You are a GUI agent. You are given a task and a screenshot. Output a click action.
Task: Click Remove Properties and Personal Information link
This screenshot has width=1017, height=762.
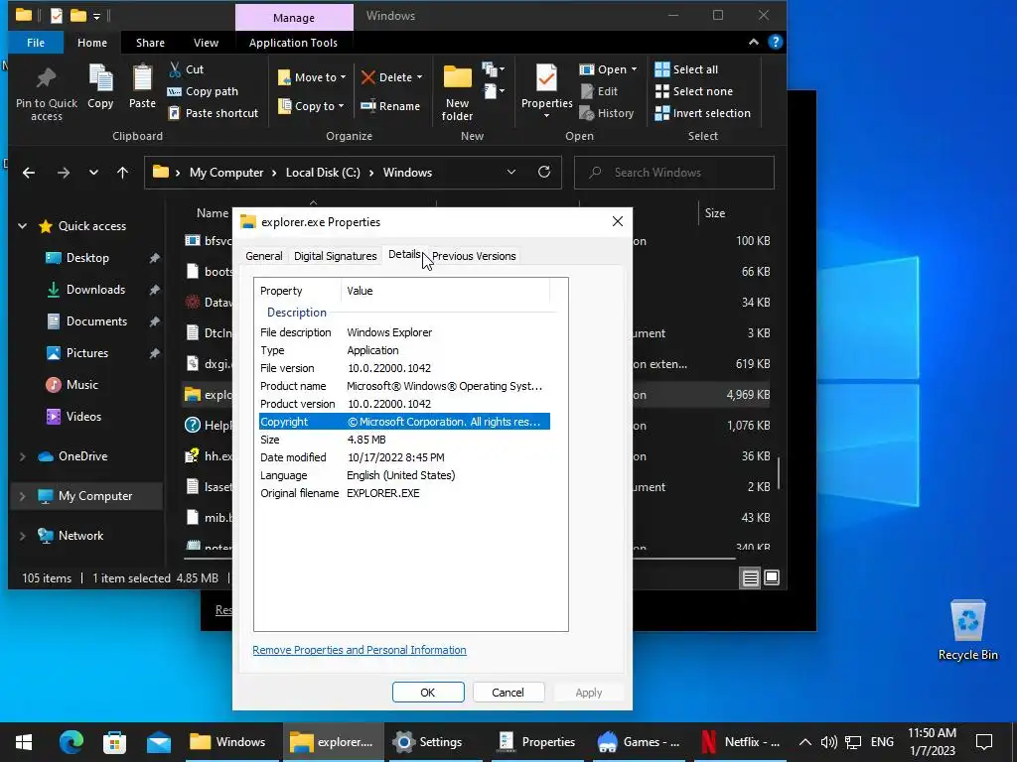tap(360, 650)
